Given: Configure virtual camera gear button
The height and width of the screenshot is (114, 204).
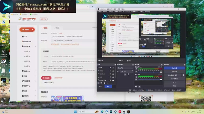Looking at the screenshot, I should (183, 75).
